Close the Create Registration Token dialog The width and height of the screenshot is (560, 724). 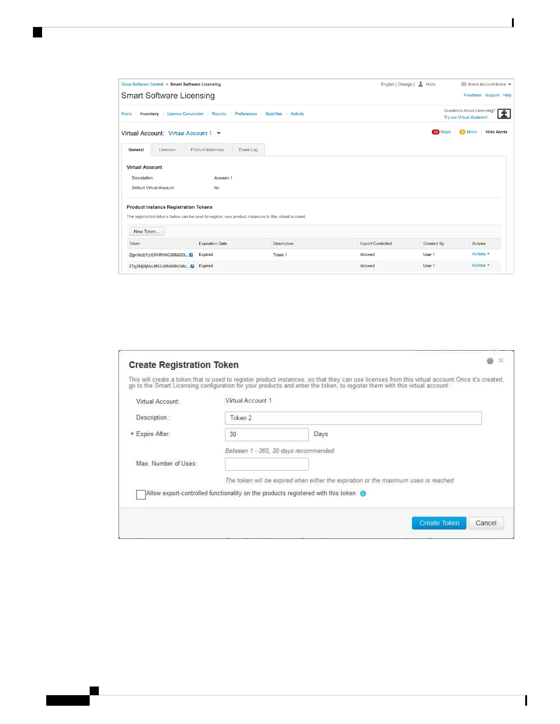coord(501,361)
